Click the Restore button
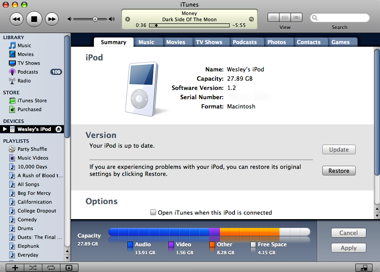This screenshot has height=272, width=380. [x=339, y=171]
